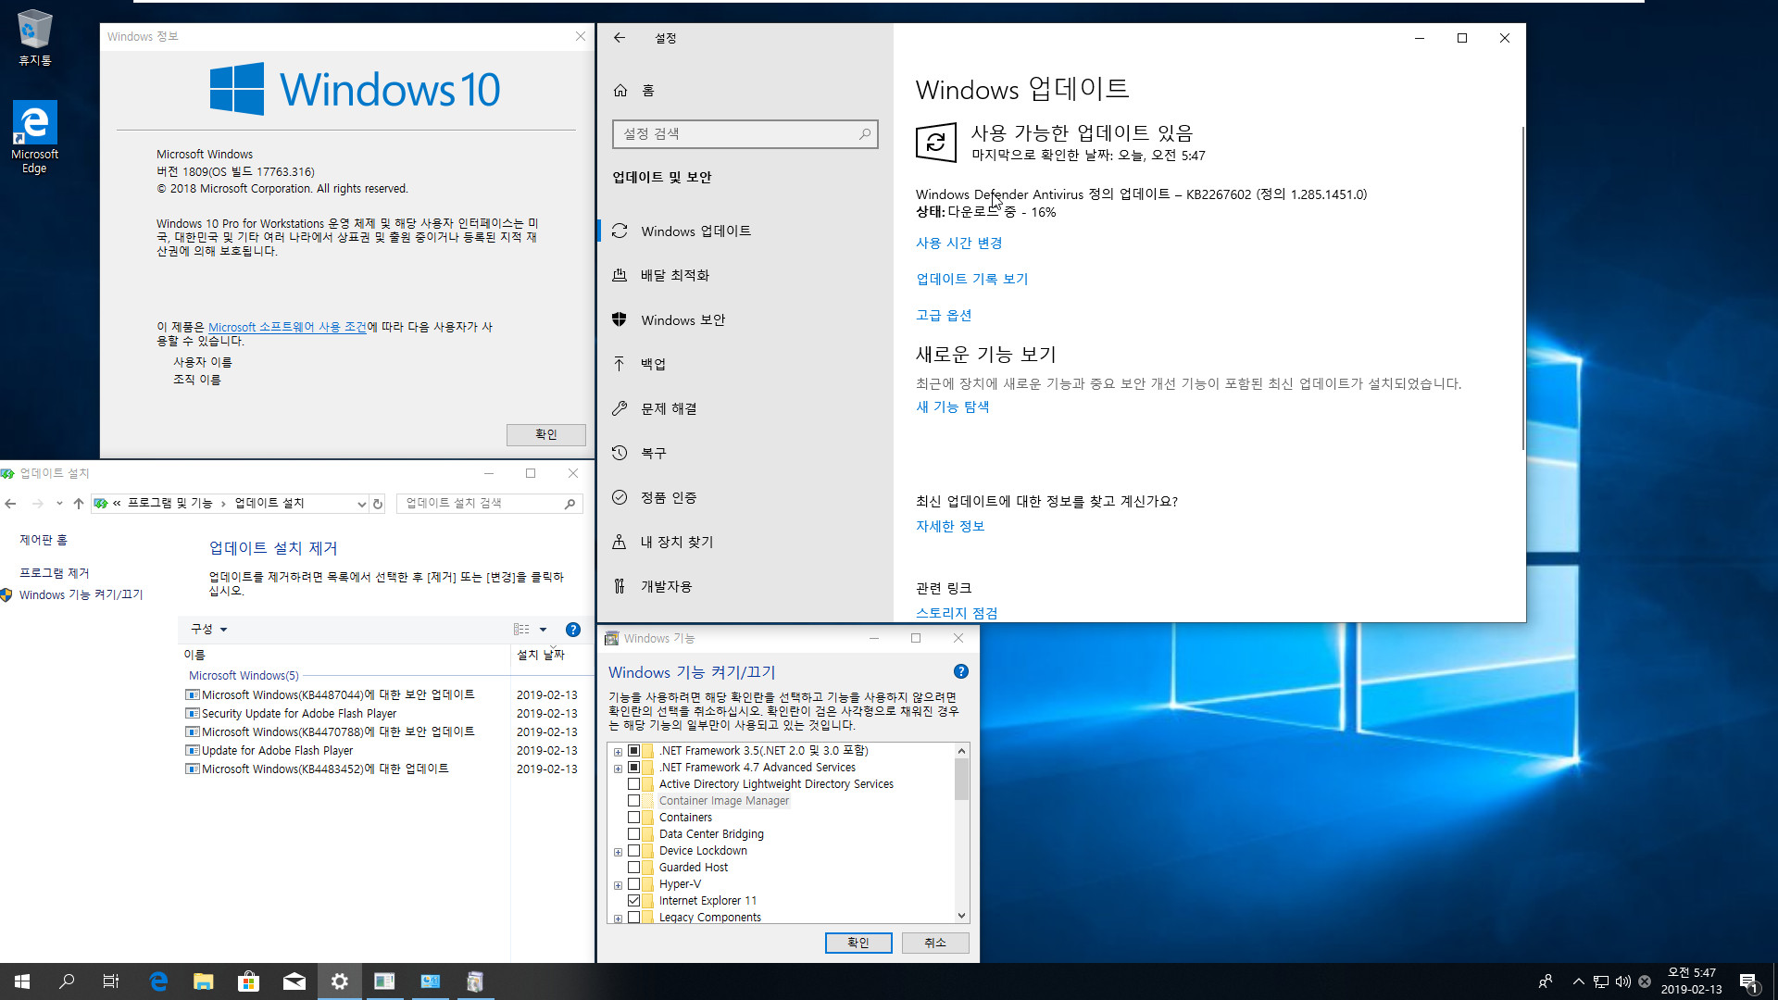The width and height of the screenshot is (1778, 1000).
Task: Toggle .NET Framework 3.5 checkbox
Action: coord(634,751)
